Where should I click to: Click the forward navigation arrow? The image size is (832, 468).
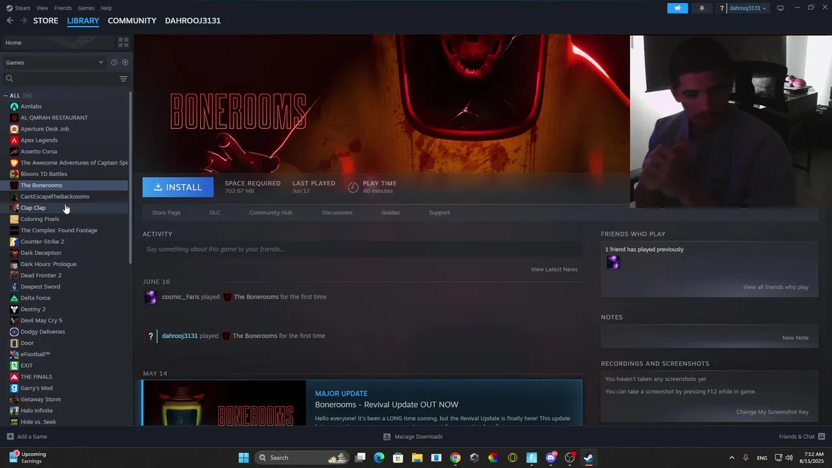pos(24,21)
